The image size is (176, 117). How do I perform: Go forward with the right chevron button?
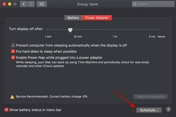click(31, 4)
